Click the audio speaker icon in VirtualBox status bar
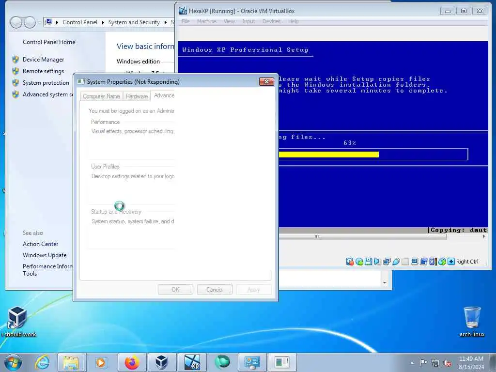 click(x=377, y=262)
